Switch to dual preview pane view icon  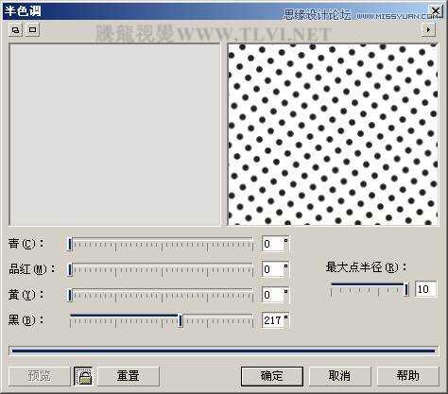coord(15,30)
